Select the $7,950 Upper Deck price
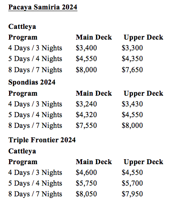Image resolution: width=171 pixels, height=205 pixels. [x=132, y=194]
